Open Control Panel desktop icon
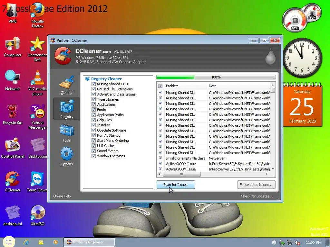This screenshot has height=247, width=330. coord(13,148)
